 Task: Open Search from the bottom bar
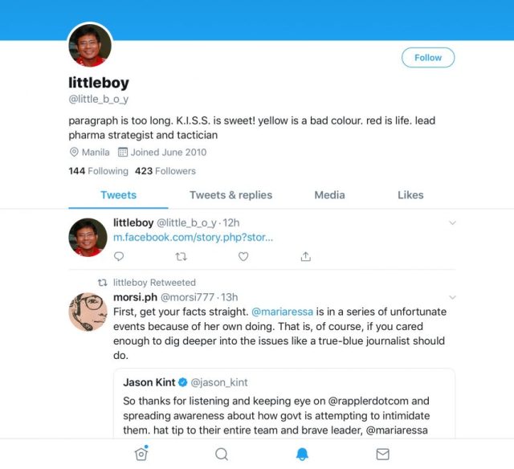pyautogui.click(x=222, y=454)
